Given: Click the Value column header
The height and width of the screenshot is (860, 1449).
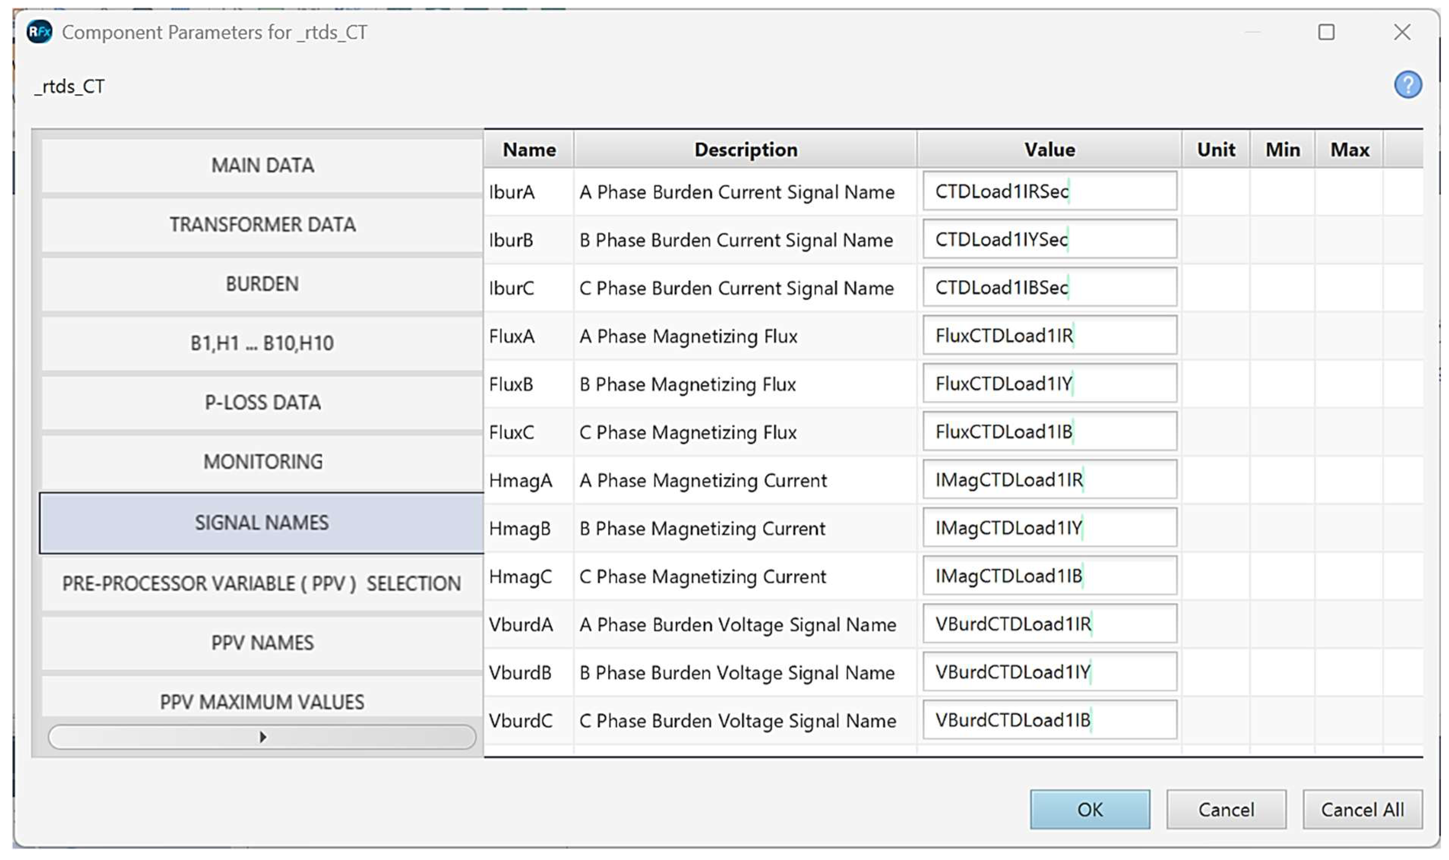Looking at the screenshot, I should pos(1049,150).
